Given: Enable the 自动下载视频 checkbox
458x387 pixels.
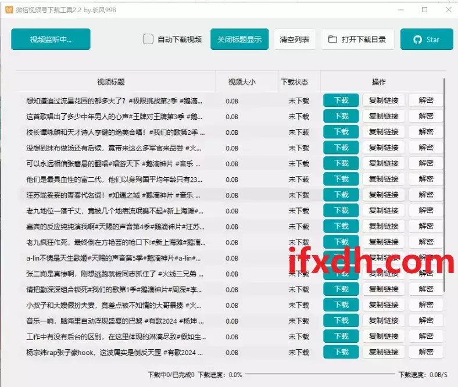Looking at the screenshot, I should pos(148,39).
